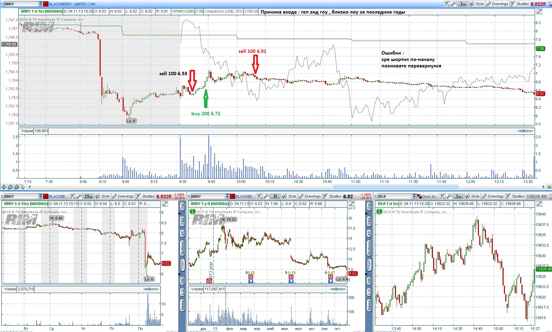Click the $-0.13 earnings marker on the daily chart
This screenshot has width=552, height=332.
(291, 277)
